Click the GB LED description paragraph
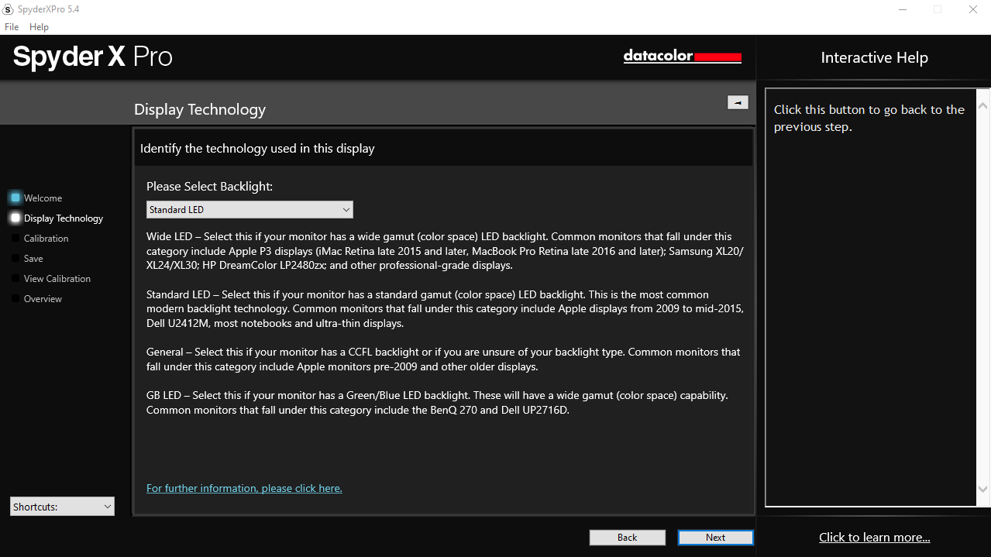 pyautogui.click(x=437, y=403)
